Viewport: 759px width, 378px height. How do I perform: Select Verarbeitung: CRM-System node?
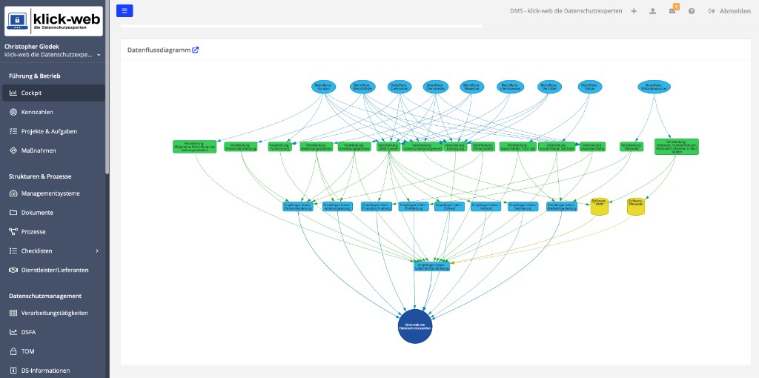point(388,147)
